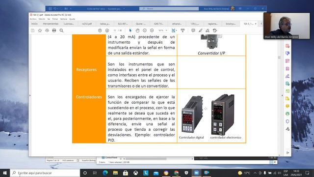Switch to the ethanol document tab

177,24
